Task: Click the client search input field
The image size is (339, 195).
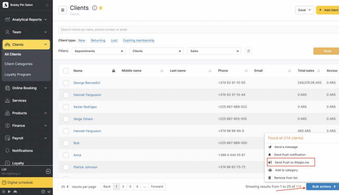Action: click(199, 29)
